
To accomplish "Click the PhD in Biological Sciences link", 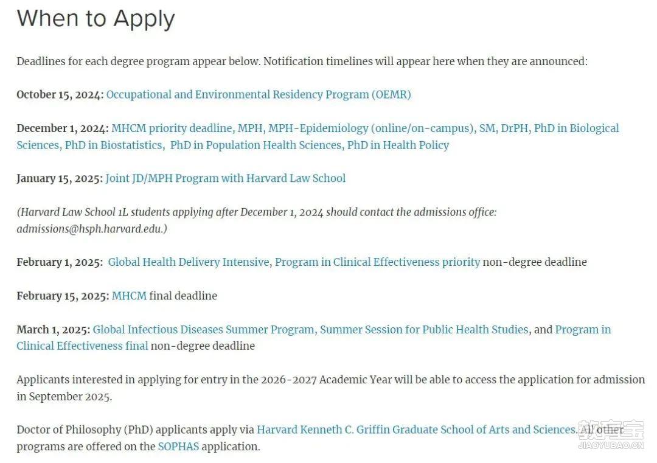I will tap(576, 128).
